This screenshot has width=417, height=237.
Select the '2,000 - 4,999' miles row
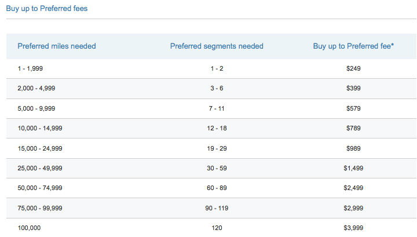(x=211, y=89)
